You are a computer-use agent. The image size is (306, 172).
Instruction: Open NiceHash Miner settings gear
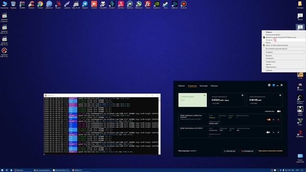(269, 85)
